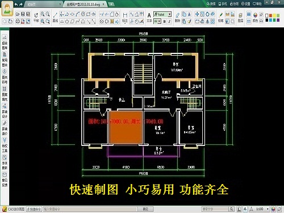Click the 确定 confirm button
The image size is (284, 213).
145,209
